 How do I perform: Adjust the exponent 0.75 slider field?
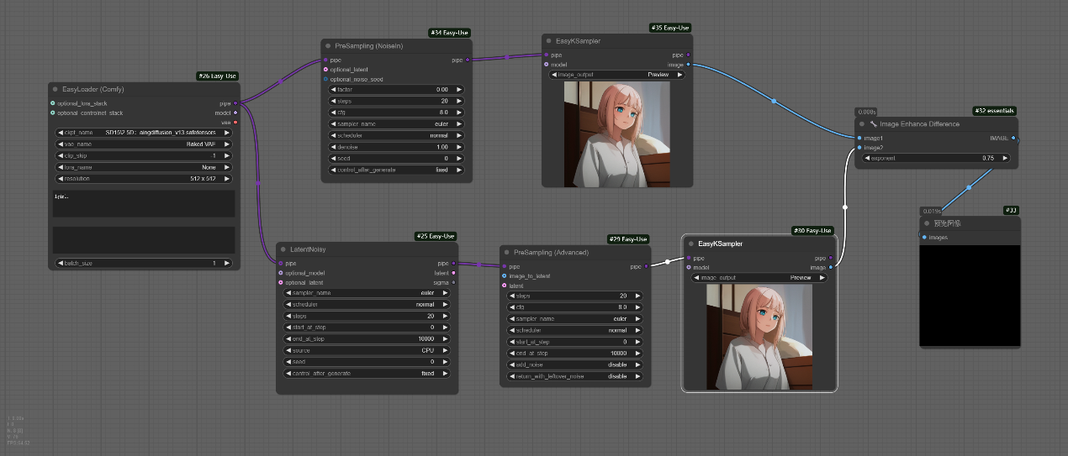pos(934,158)
